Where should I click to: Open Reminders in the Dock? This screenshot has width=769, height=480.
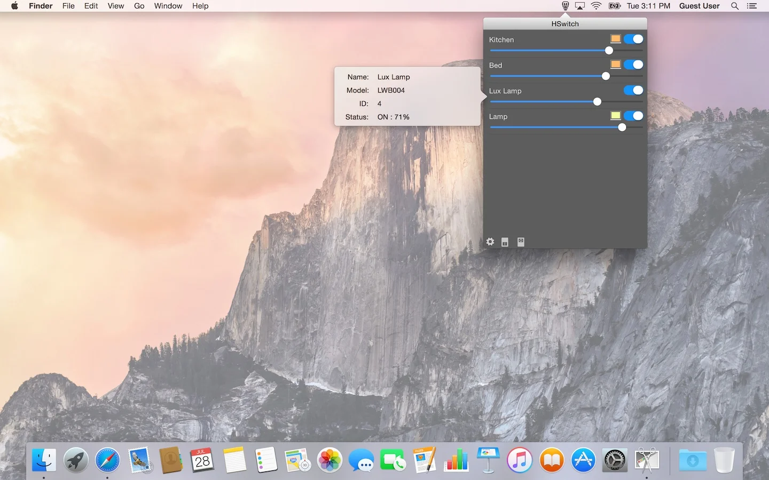pyautogui.click(x=266, y=460)
